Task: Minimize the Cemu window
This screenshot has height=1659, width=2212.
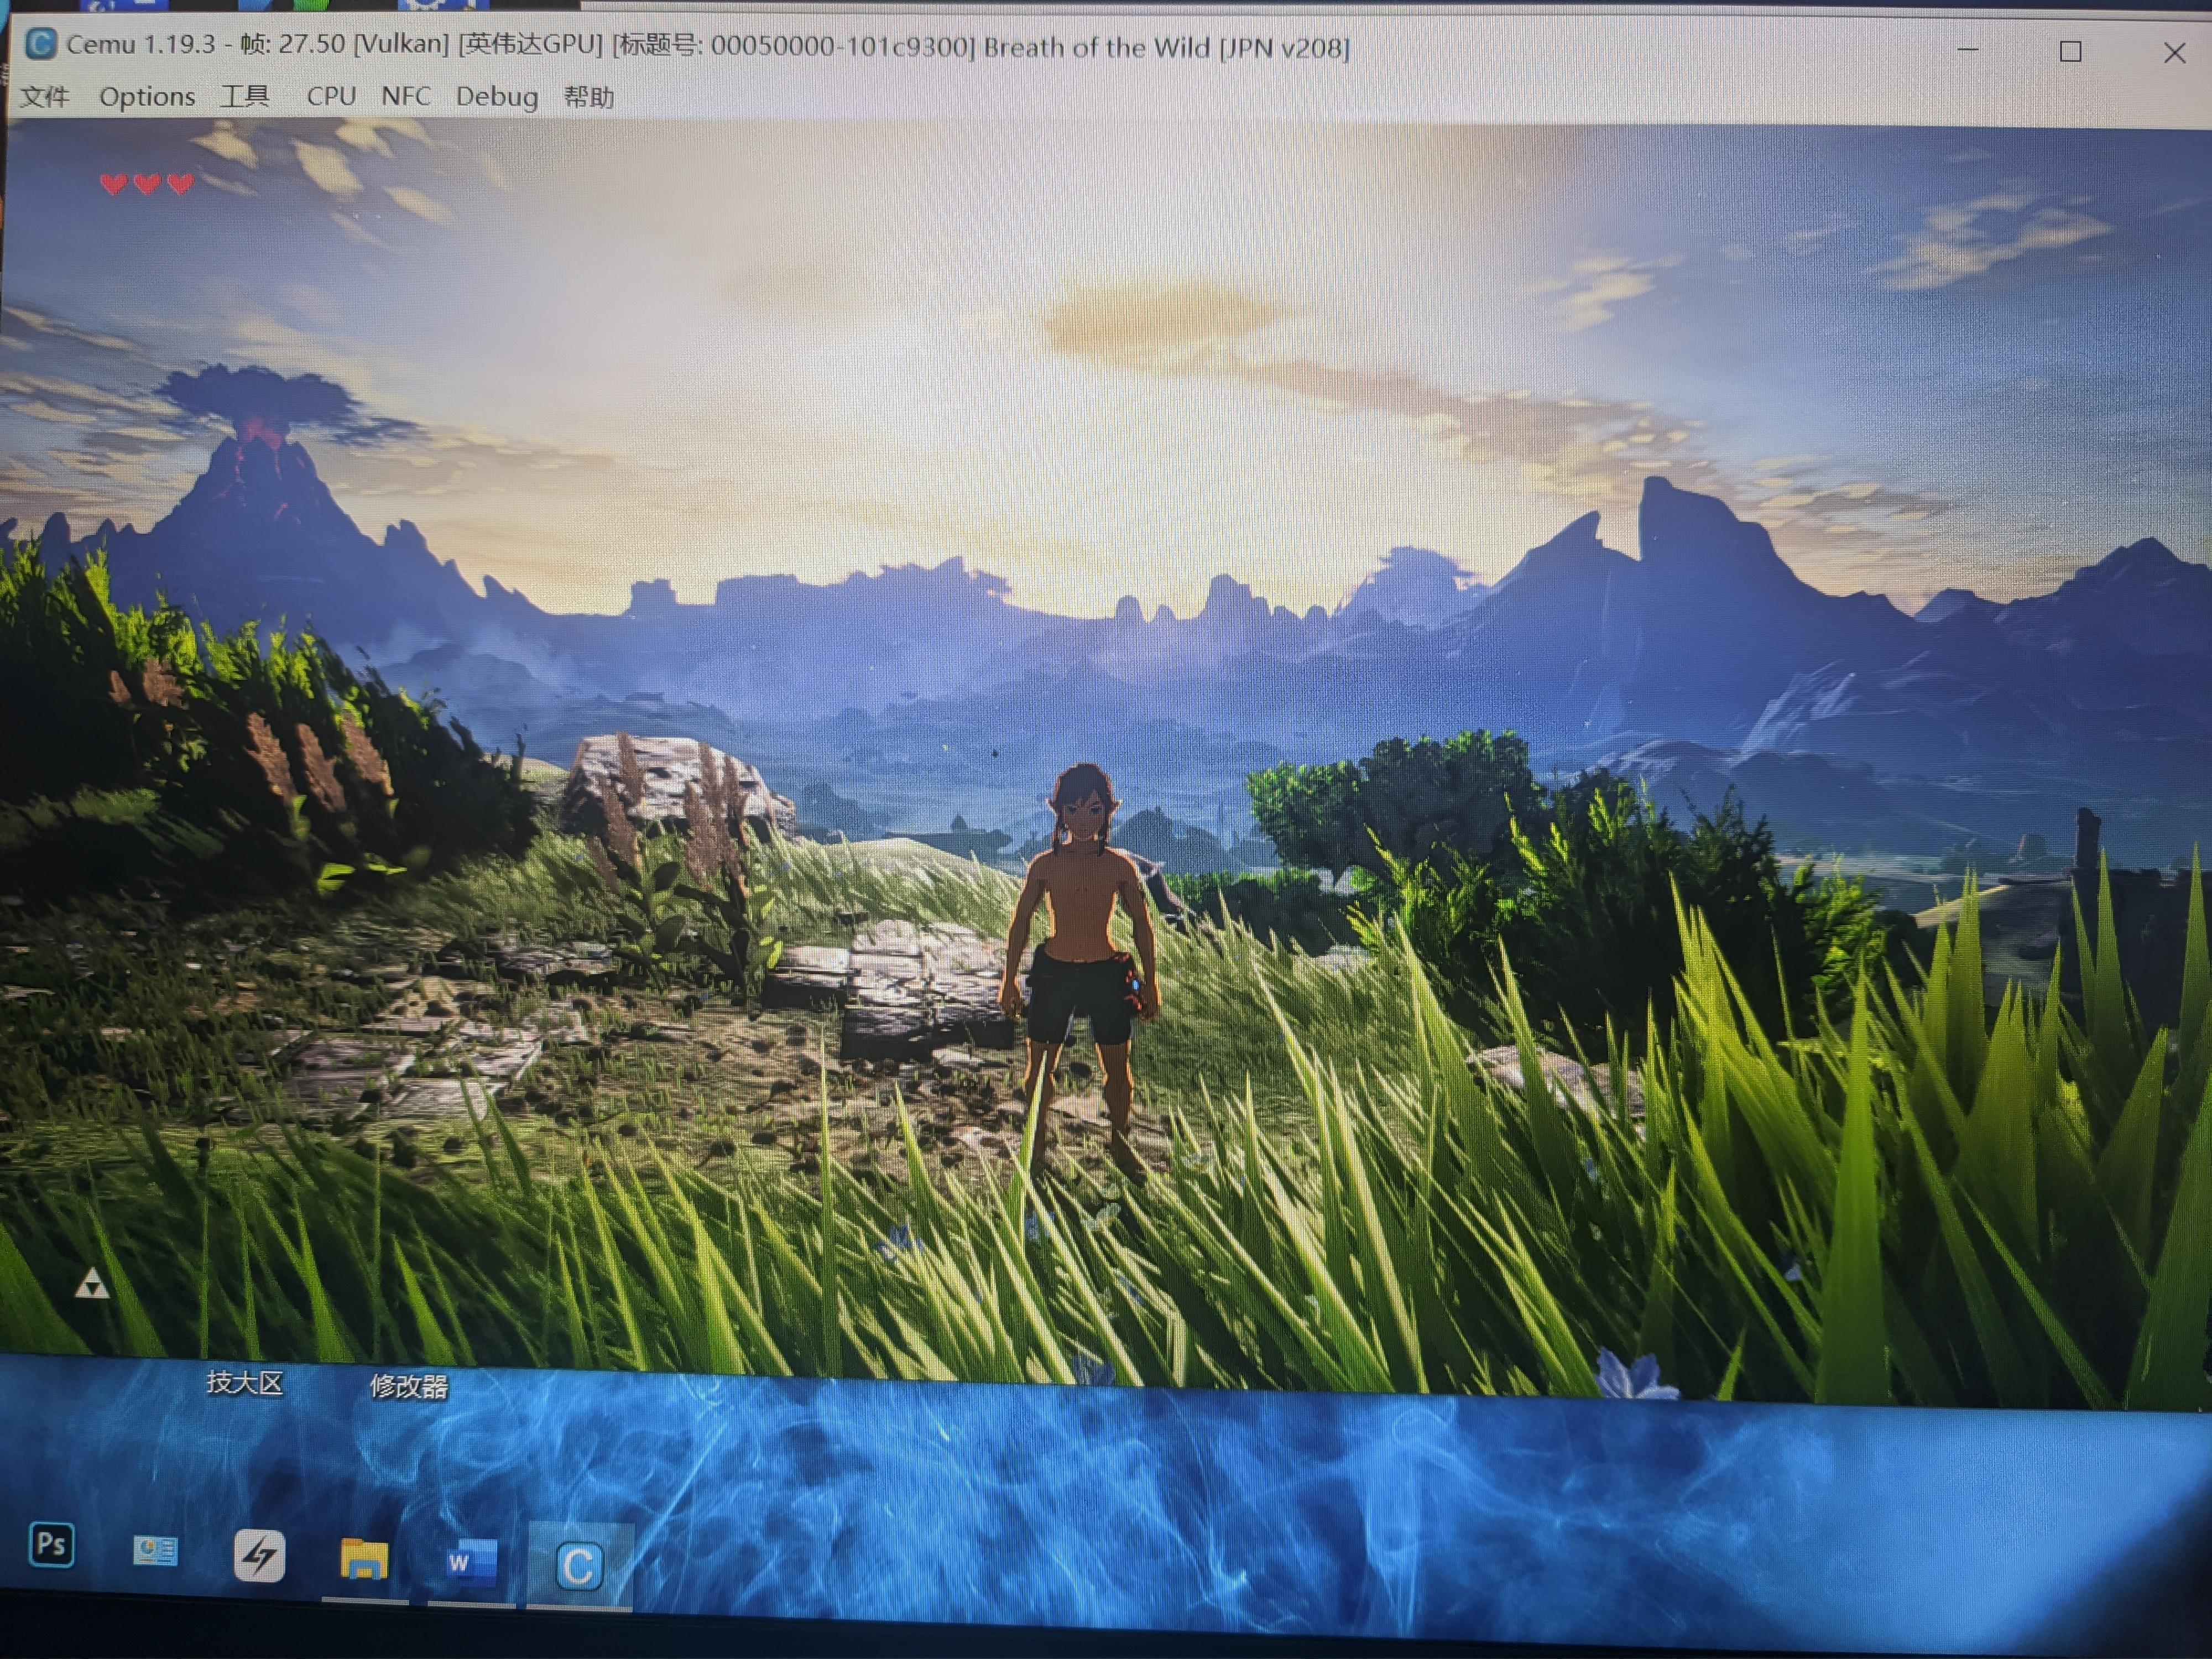Action: coord(1967,49)
